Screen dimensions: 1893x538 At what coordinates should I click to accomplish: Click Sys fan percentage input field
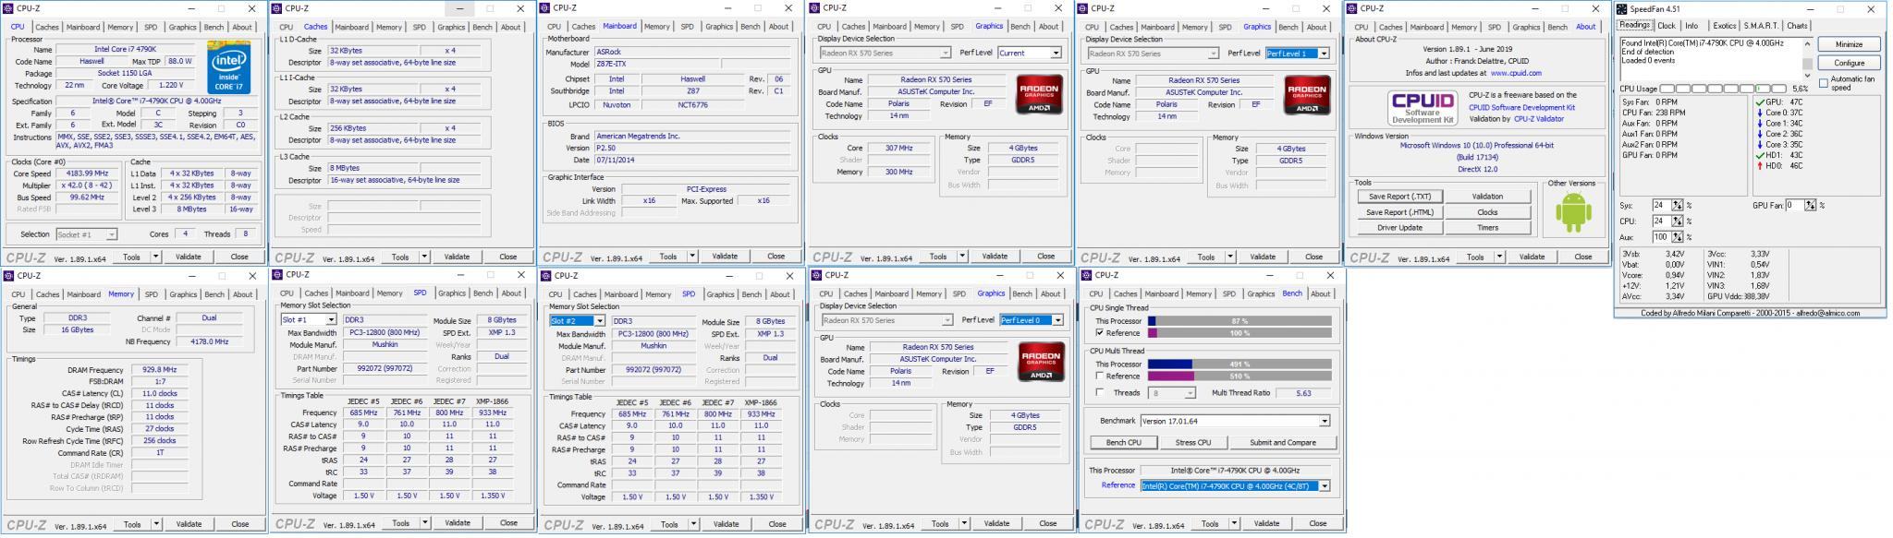tap(1661, 205)
